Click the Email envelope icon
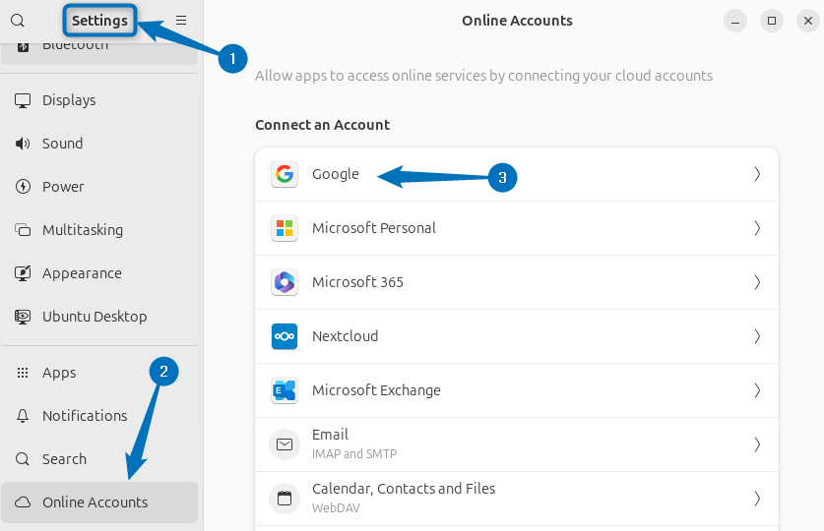 (x=285, y=444)
